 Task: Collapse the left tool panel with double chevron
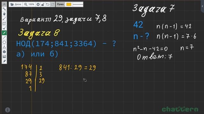(4, 4)
